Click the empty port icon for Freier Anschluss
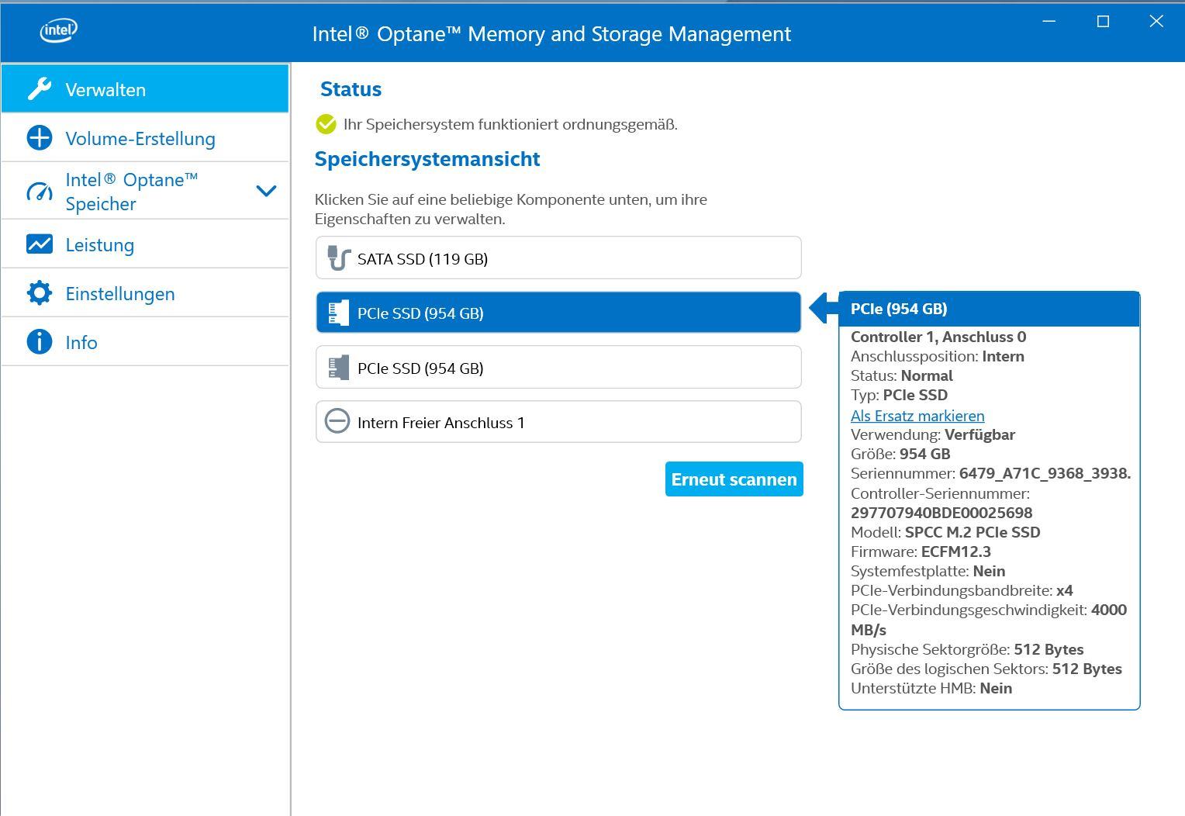This screenshot has width=1185, height=816. pos(337,422)
